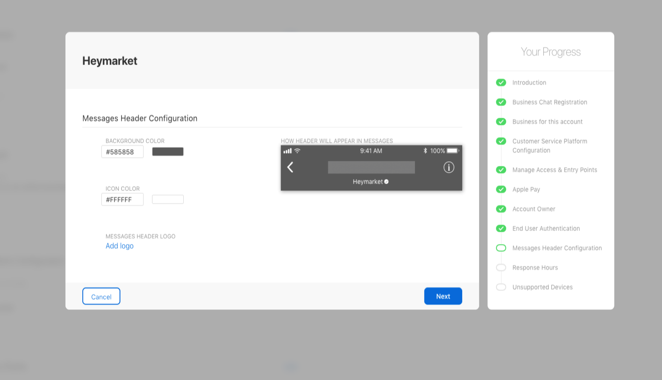Screen dimensions: 662x380
Task: Open the white icon color swatch
Action: point(168,199)
